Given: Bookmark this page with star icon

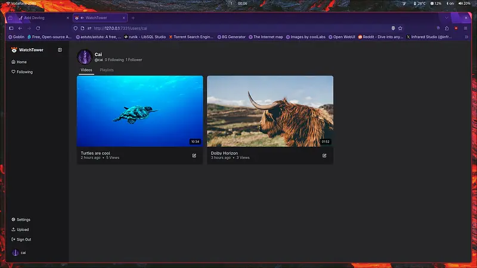Looking at the screenshot, I should coord(400,28).
